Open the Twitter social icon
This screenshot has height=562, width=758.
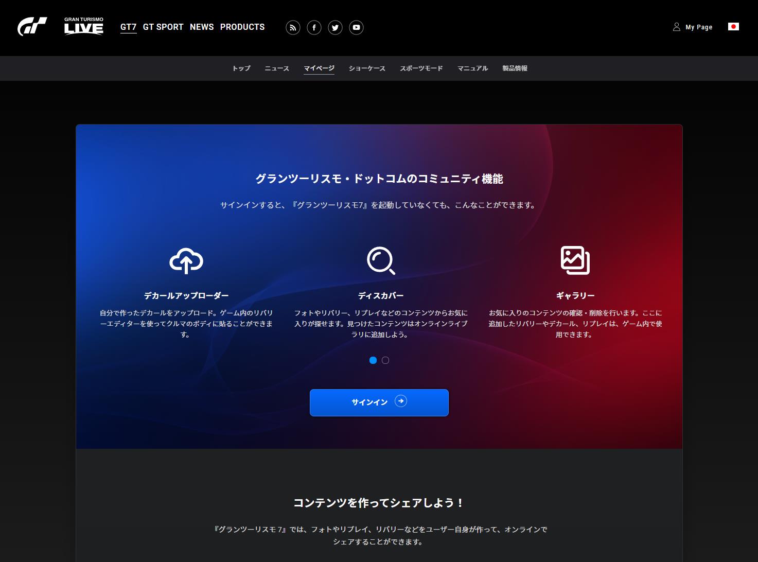point(335,27)
